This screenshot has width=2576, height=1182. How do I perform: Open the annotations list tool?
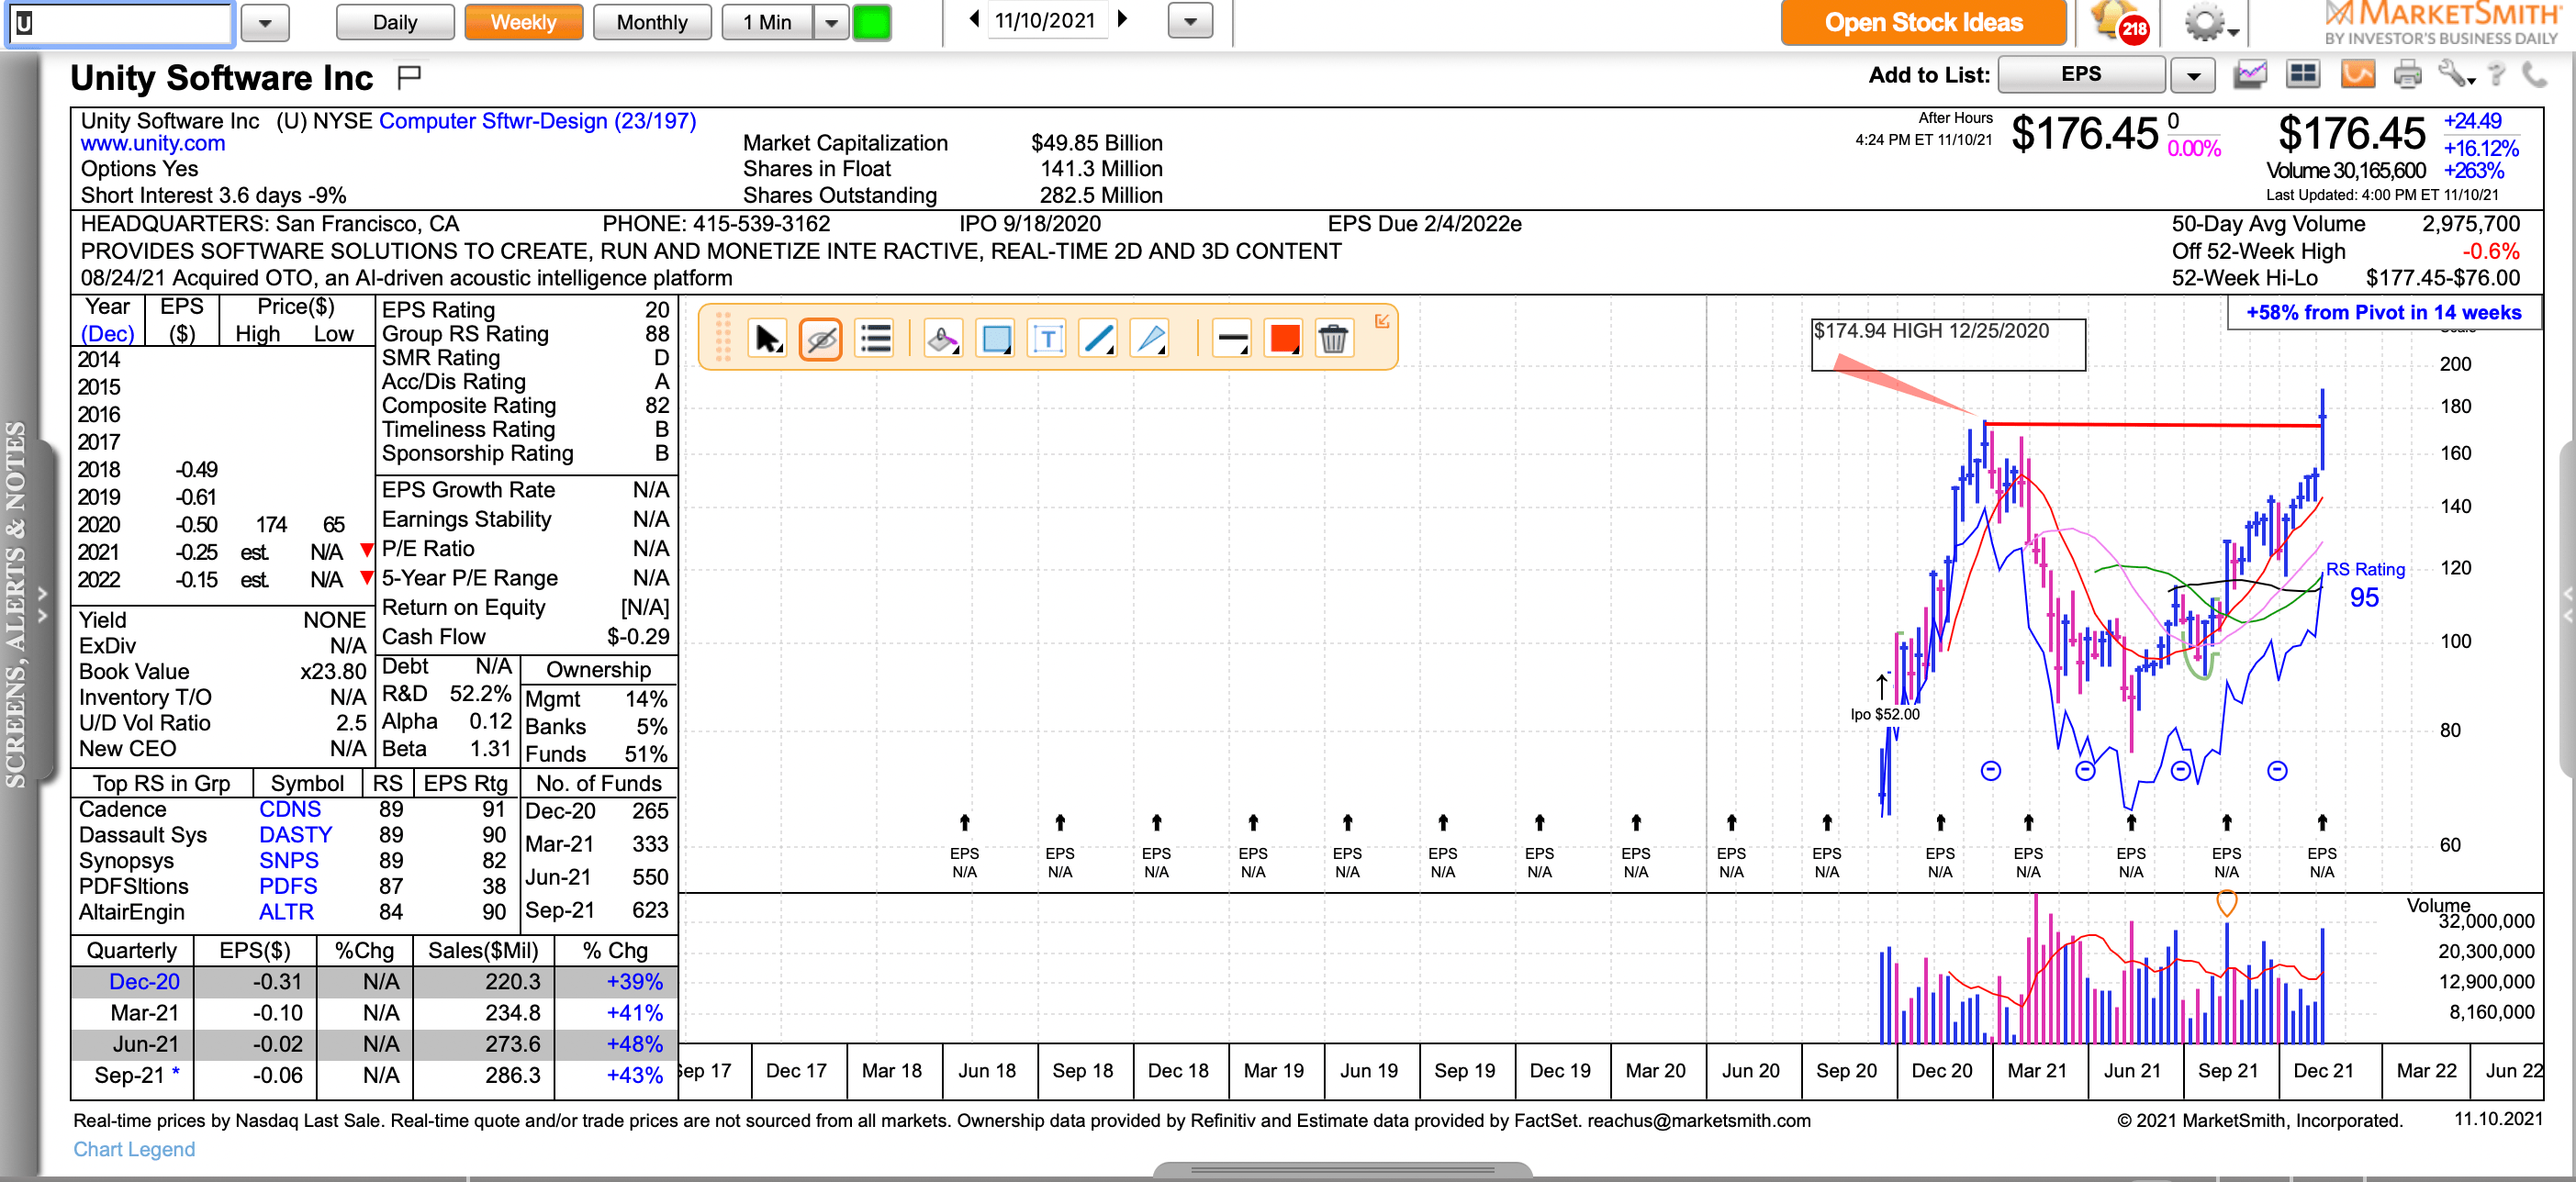[875, 339]
